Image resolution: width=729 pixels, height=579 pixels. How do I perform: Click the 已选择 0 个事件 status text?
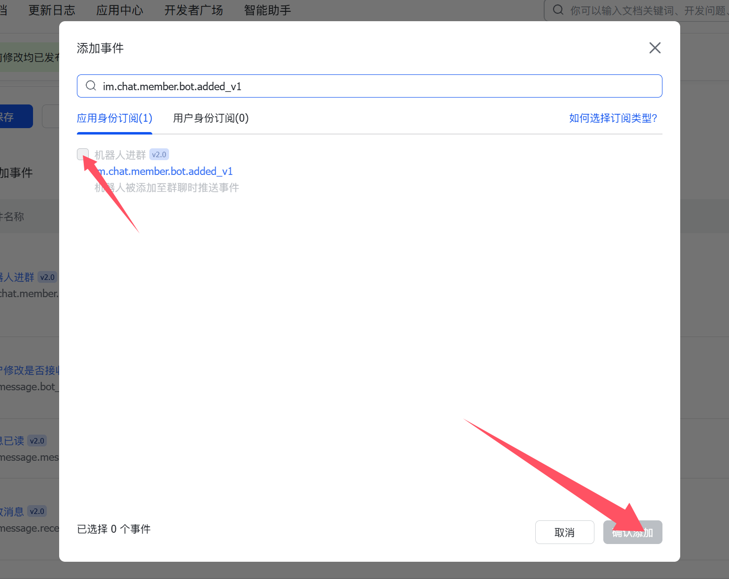[114, 529]
